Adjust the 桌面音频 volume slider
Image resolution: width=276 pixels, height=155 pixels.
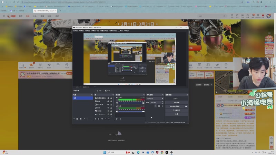pos(131,111)
